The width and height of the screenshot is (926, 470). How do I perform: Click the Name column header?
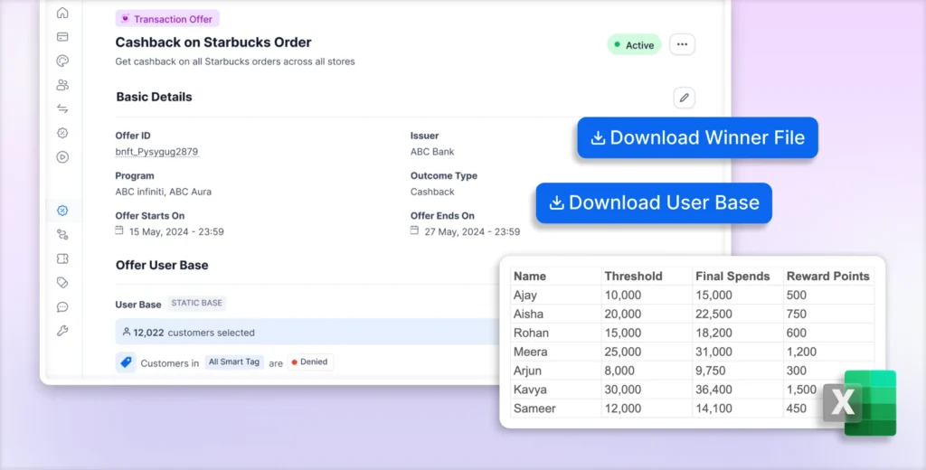556,276
